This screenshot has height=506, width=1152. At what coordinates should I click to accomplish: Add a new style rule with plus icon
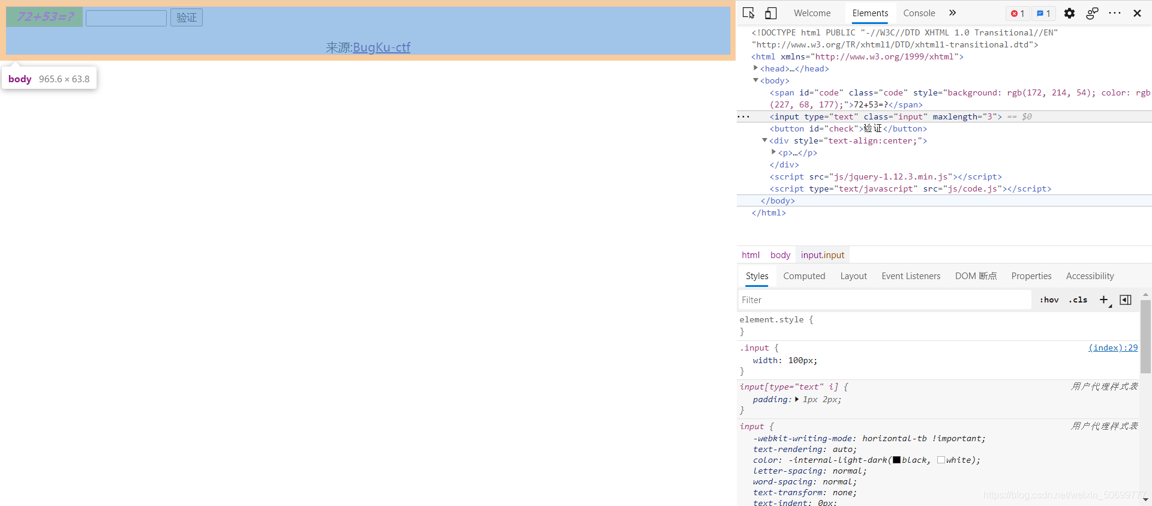coord(1104,300)
